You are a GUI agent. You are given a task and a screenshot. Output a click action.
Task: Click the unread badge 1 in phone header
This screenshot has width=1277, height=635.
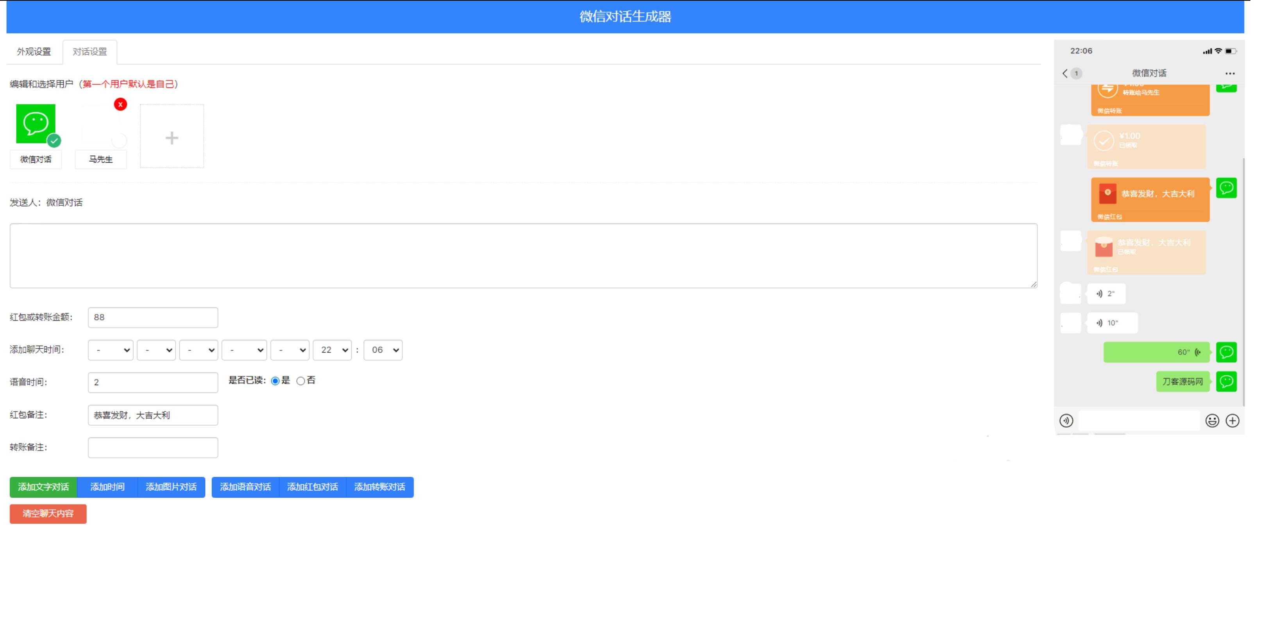[x=1076, y=73]
